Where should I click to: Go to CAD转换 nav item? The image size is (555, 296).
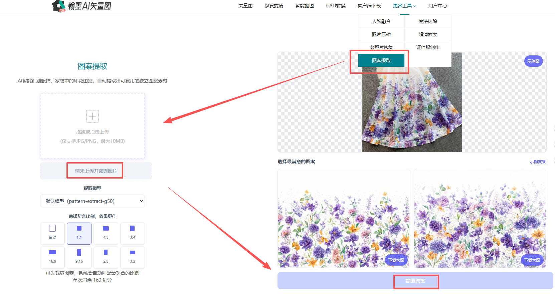click(336, 6)
